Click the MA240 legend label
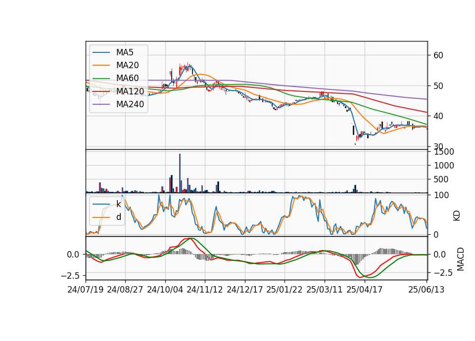Viewport: 475px width, 341px height. coord(130,104)
